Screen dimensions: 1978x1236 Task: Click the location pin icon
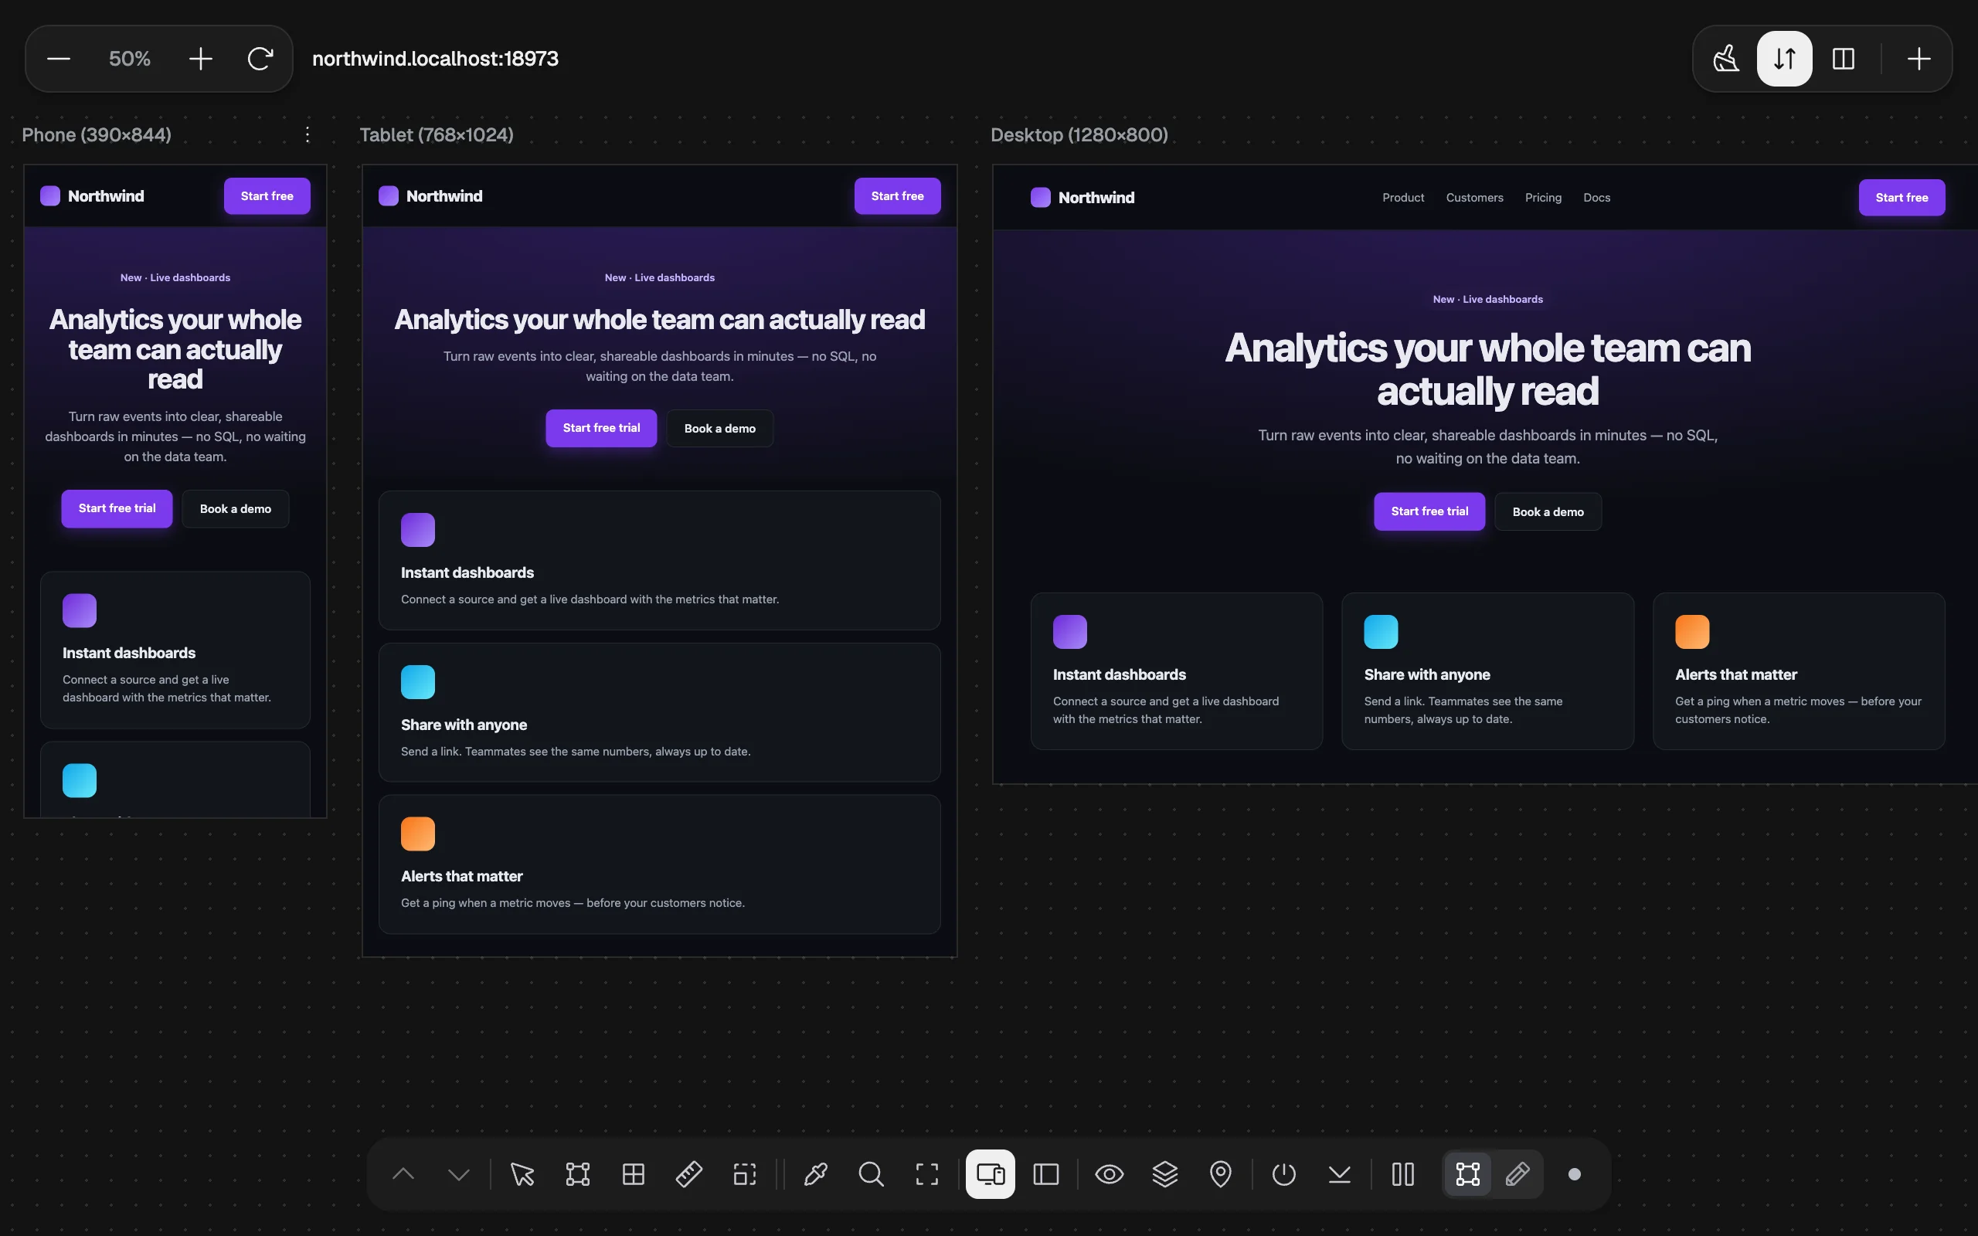1220,1175
